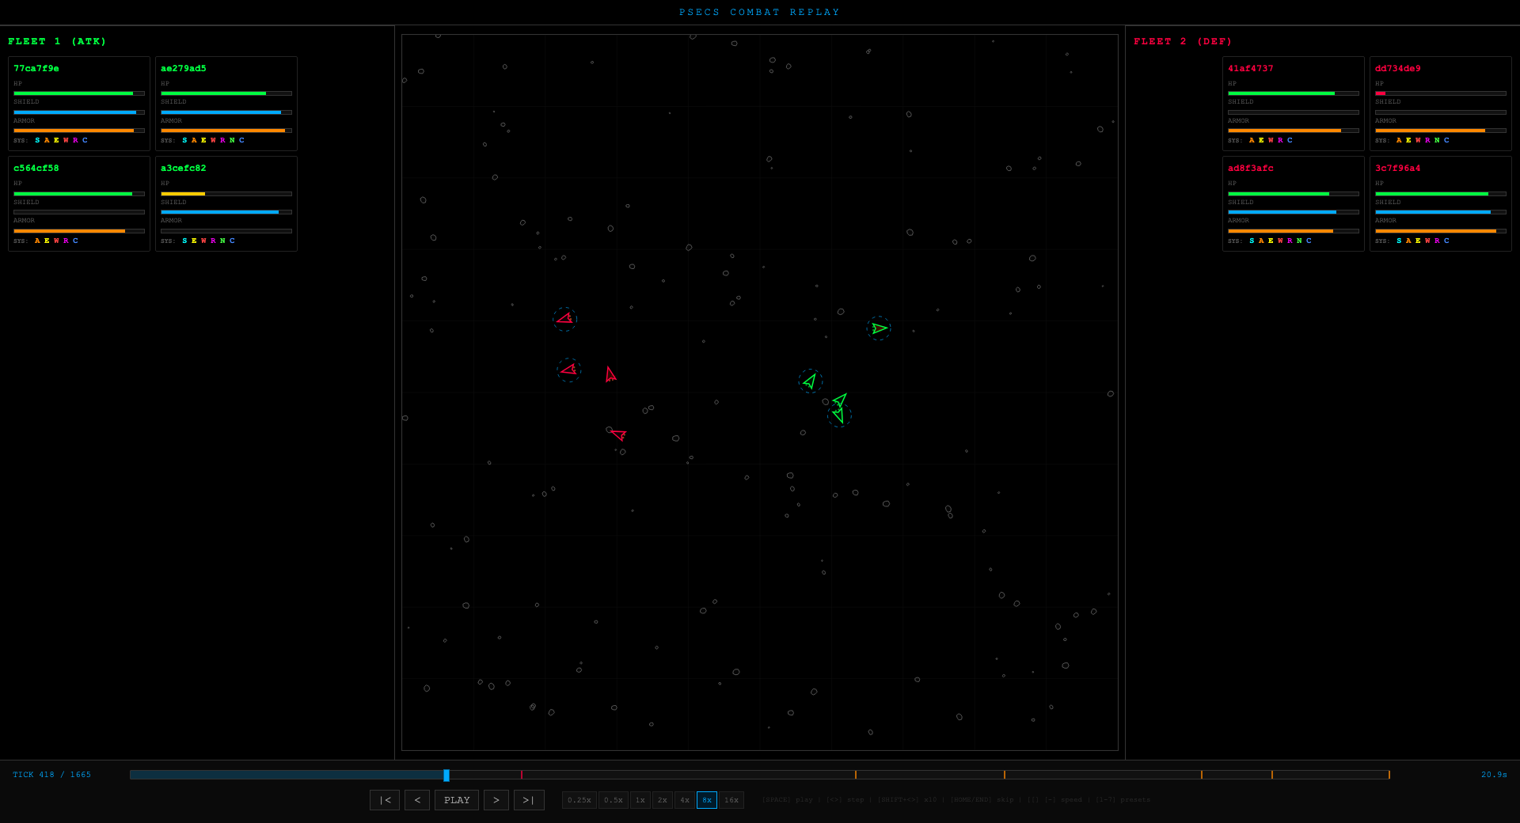Step forward one tick with > button
The image size is (1520, 823).
(x=496, y=800)
